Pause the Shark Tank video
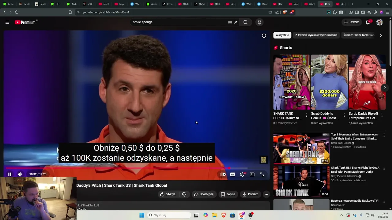This screenshot has width=392, height=220. tap(10, 174)
